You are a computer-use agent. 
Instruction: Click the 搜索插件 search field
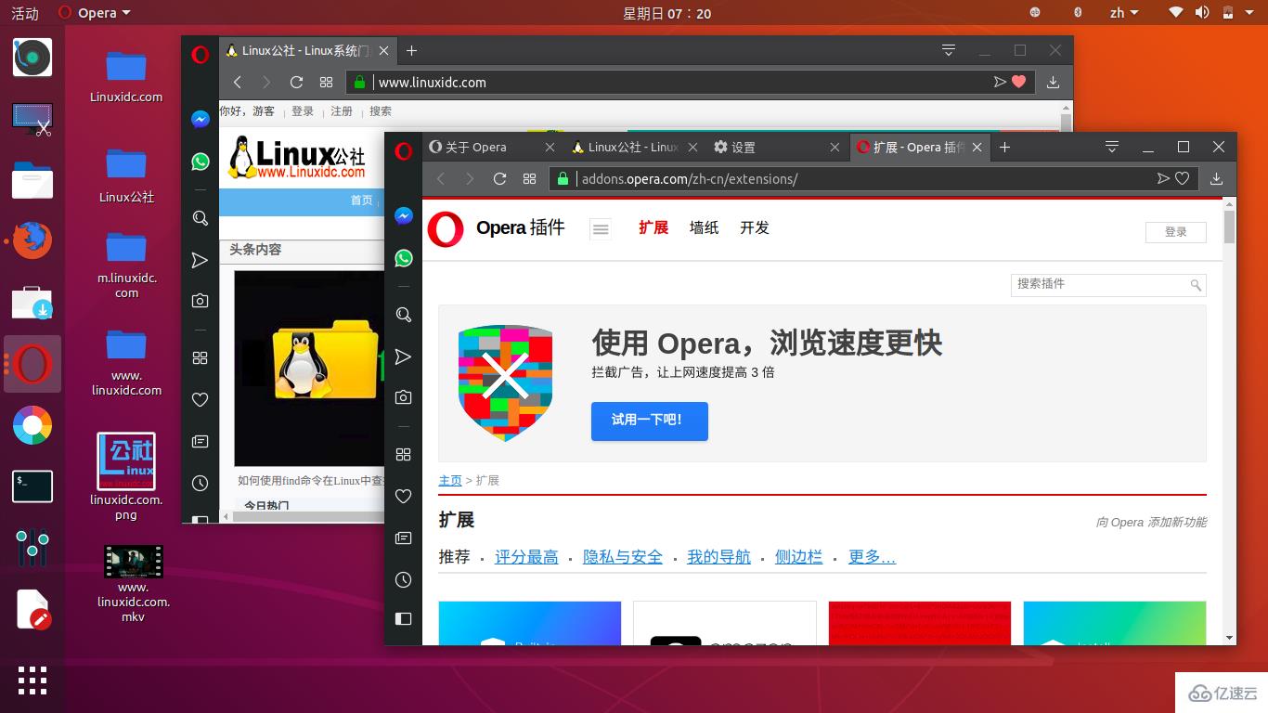[1108, 284]
